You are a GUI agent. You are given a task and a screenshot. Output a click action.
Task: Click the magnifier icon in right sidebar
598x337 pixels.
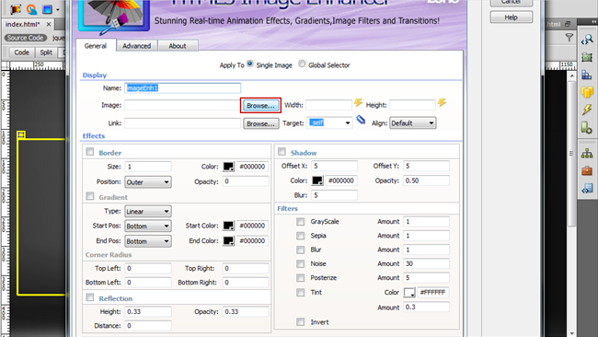click(587, 40)
